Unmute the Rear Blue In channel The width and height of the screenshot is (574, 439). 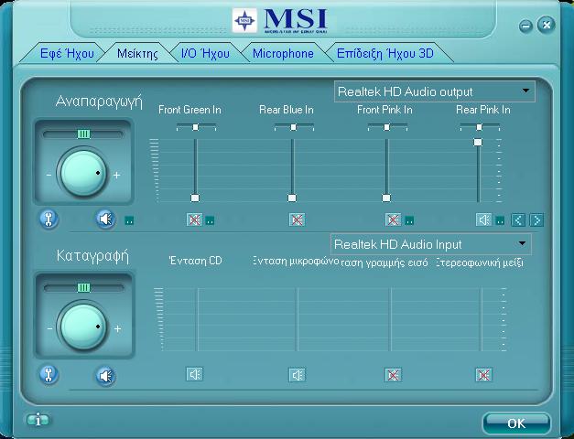[x=297, y=219]
